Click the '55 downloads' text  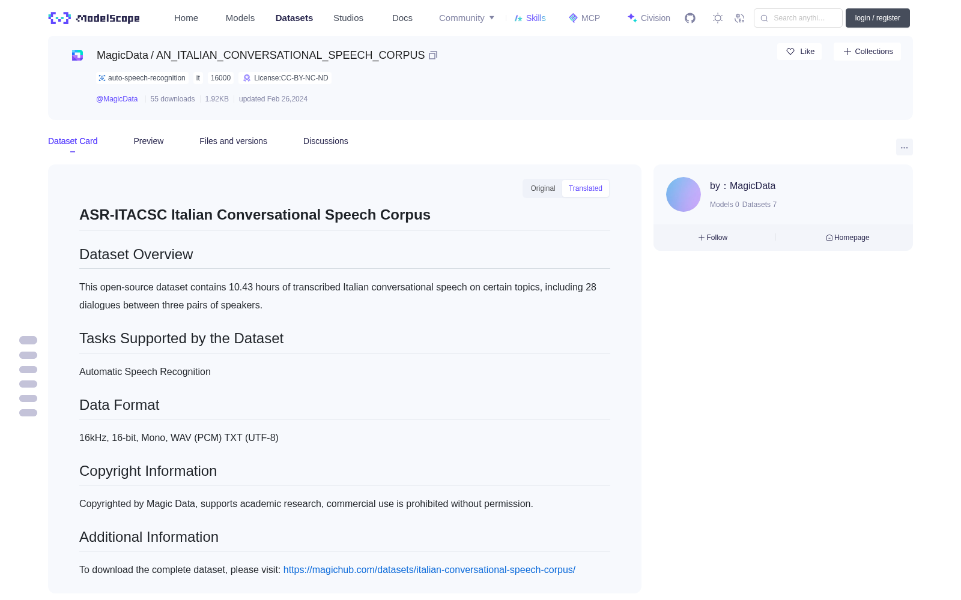click(x=172, y=99)
